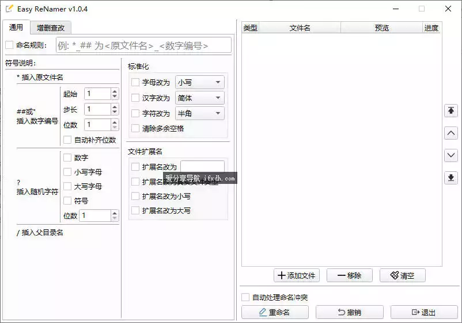This screenshot has width=462, height=323.
Task: Click the '/ 插入父目录名' description text
Action: pos(40,232)
